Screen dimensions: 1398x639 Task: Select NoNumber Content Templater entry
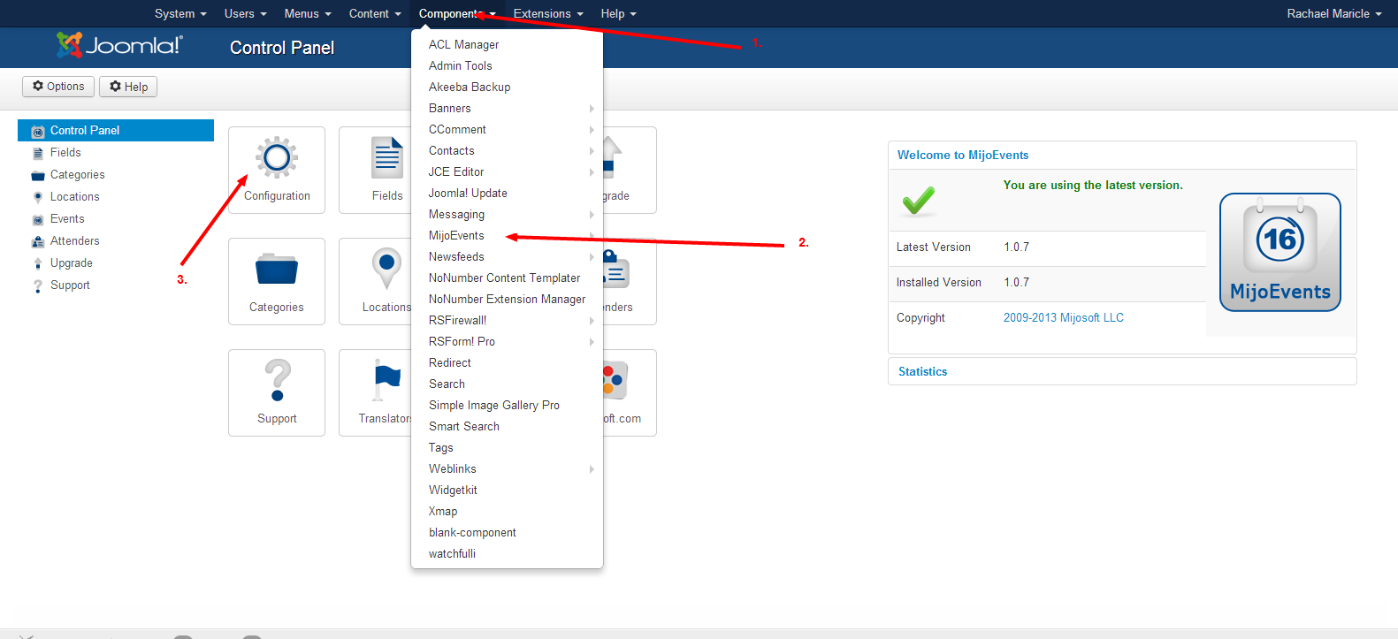pos(507,278)
